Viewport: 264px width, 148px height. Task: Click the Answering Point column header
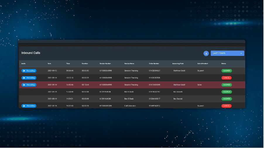(x=179, y=64)
